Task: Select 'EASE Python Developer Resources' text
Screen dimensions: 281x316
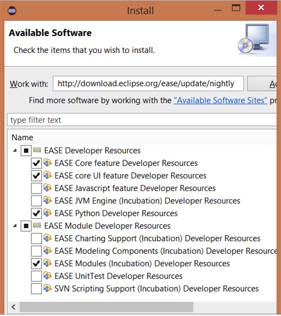Action: (116, 213)
